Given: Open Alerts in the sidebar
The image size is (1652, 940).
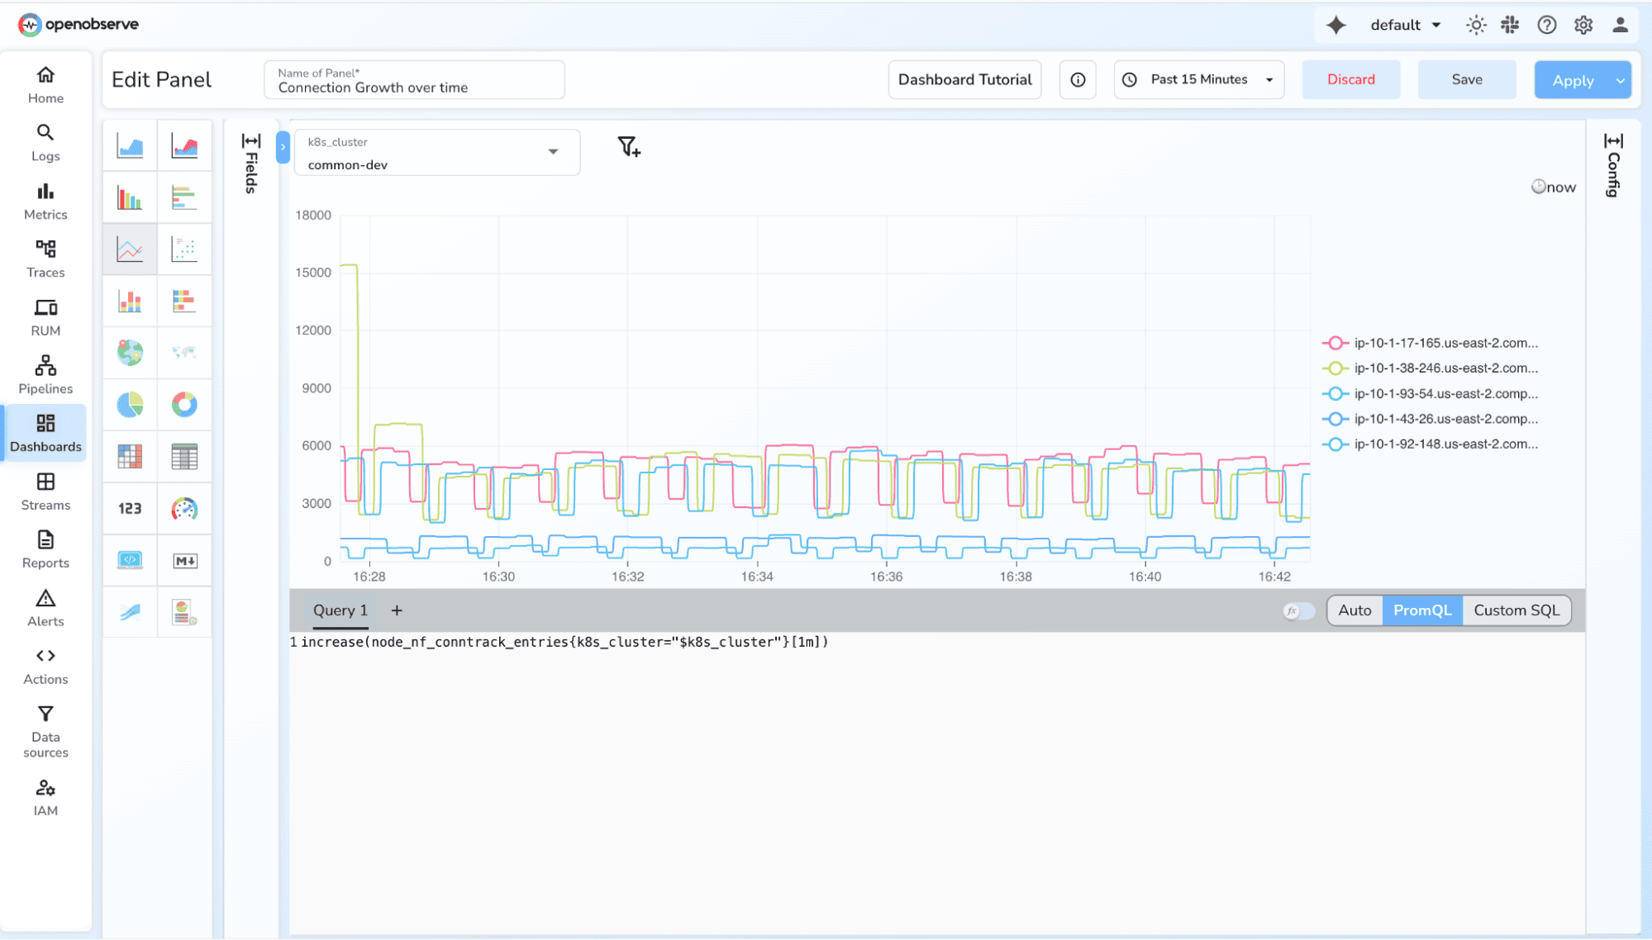Looking at the screenshot, I should (x=45, y=608).
